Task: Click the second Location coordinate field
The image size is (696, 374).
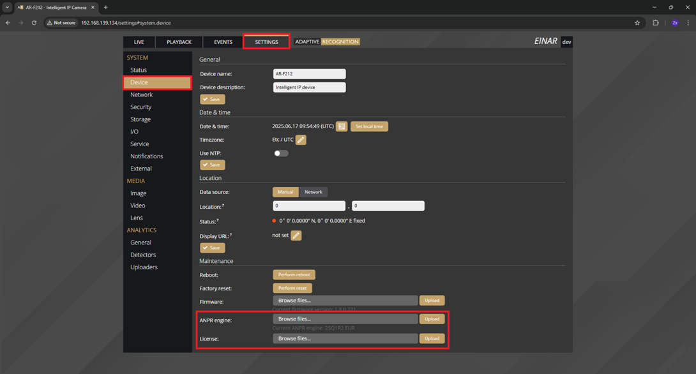Action: point(388,206)
